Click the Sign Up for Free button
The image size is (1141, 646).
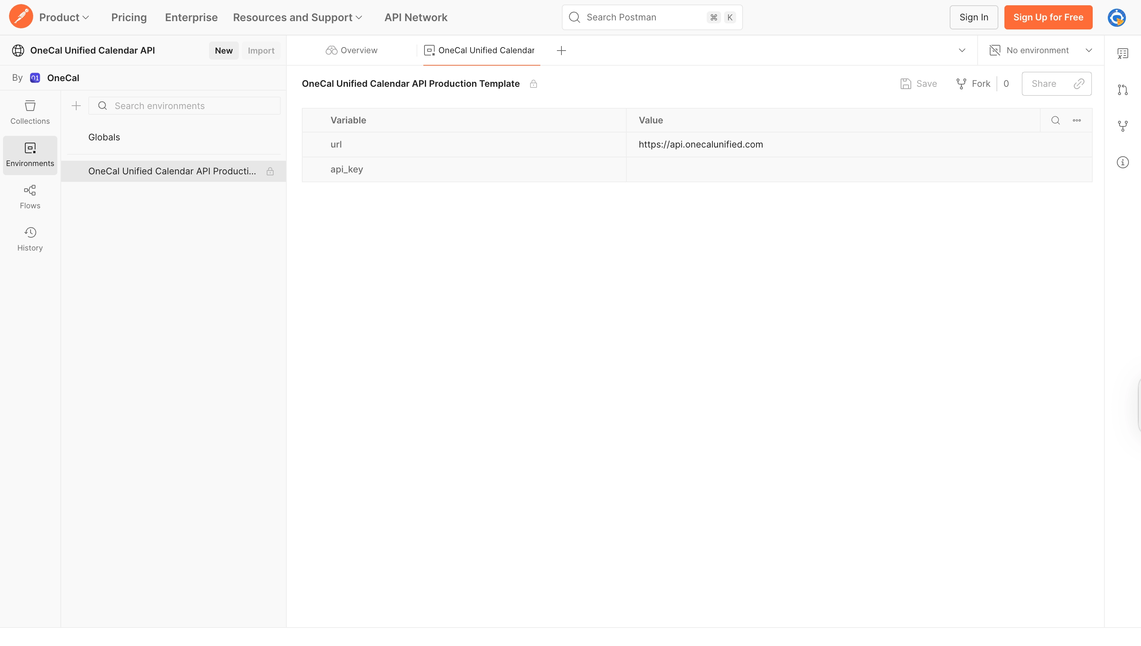pos(1048,17)
